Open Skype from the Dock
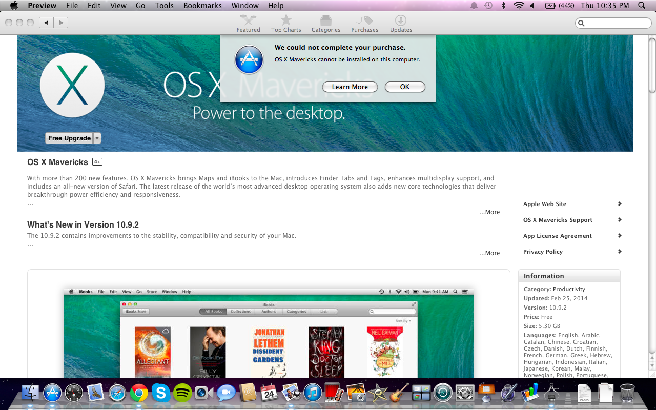 coord(161,393)
